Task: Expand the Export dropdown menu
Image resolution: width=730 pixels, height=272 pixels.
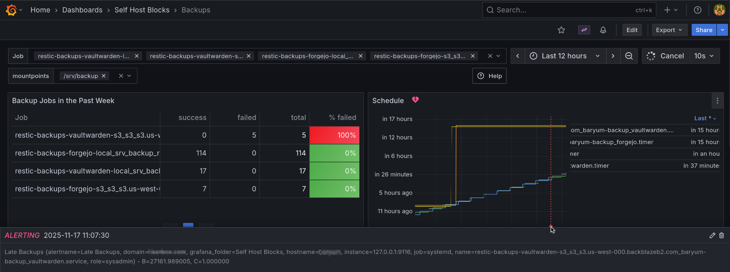Action: coord(669,30)
